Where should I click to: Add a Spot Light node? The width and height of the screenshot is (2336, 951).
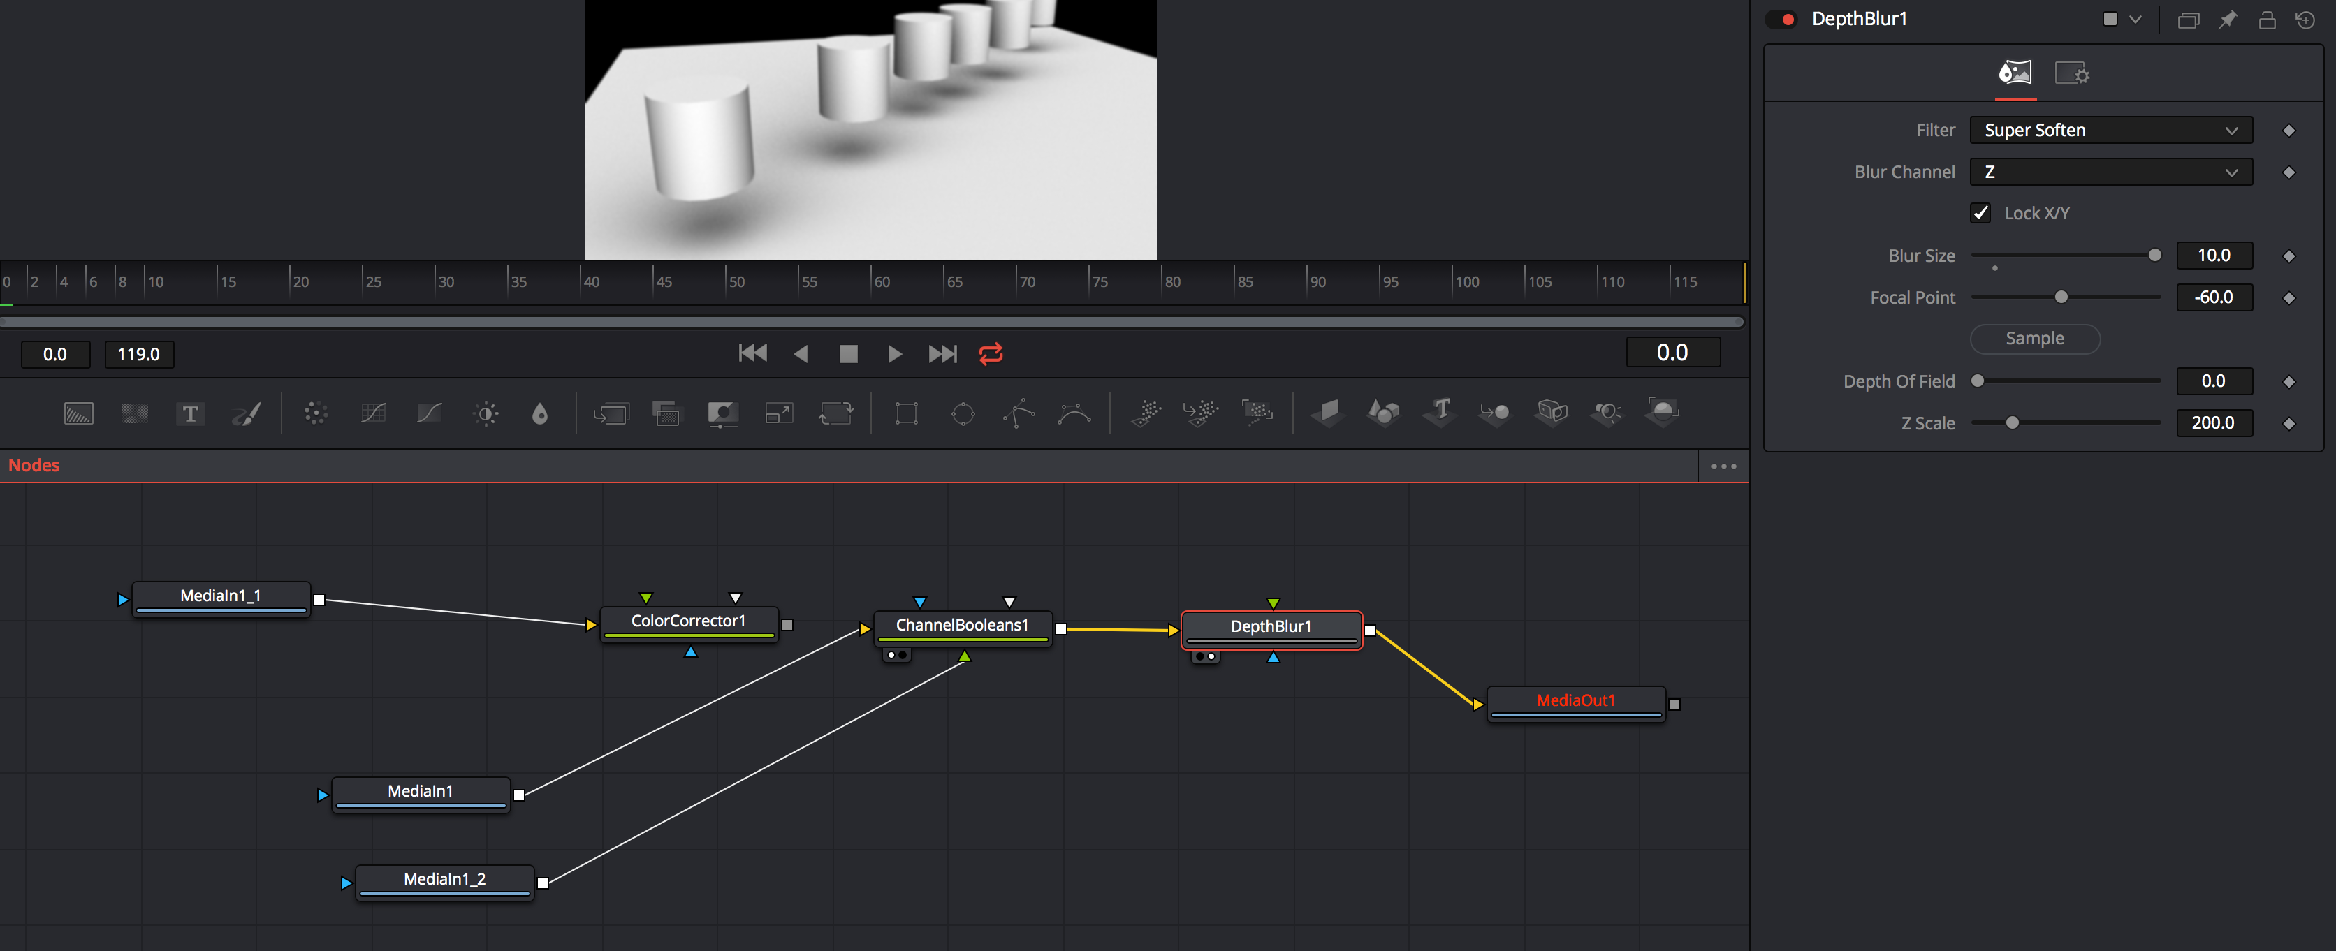point(1607,413)
